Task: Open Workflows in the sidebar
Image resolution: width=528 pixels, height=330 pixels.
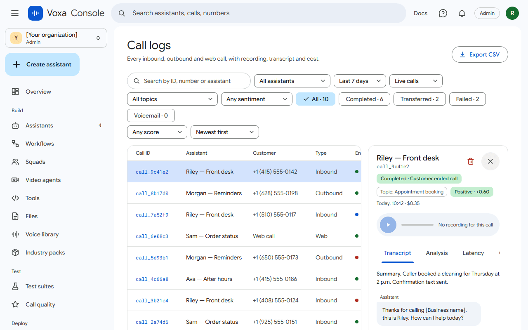Action: (x=57, y=144)
